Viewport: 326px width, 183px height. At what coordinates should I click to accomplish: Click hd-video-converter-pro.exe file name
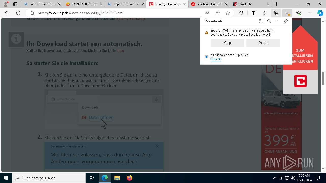coord(229,55)
